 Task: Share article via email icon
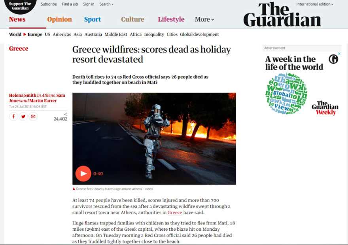coord(33,117)
